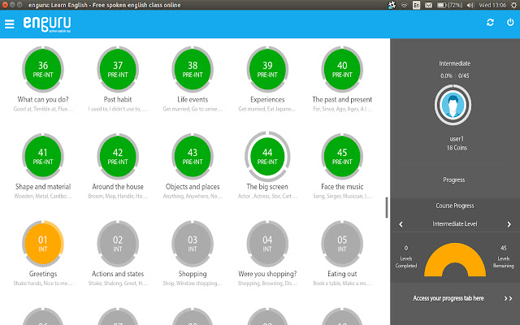Click the Shopping lesson title
The image size is (520, 325).
tap(193, 274)
